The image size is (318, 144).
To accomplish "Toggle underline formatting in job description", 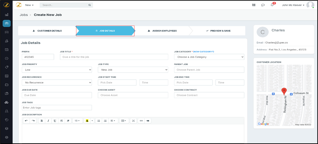I will pyautogui.click(x=55, y=121).
